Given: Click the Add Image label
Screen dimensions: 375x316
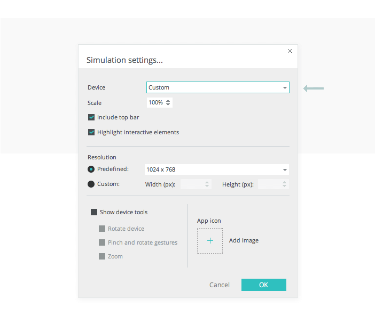Looking at the screenshot, I should pos(244,240).
